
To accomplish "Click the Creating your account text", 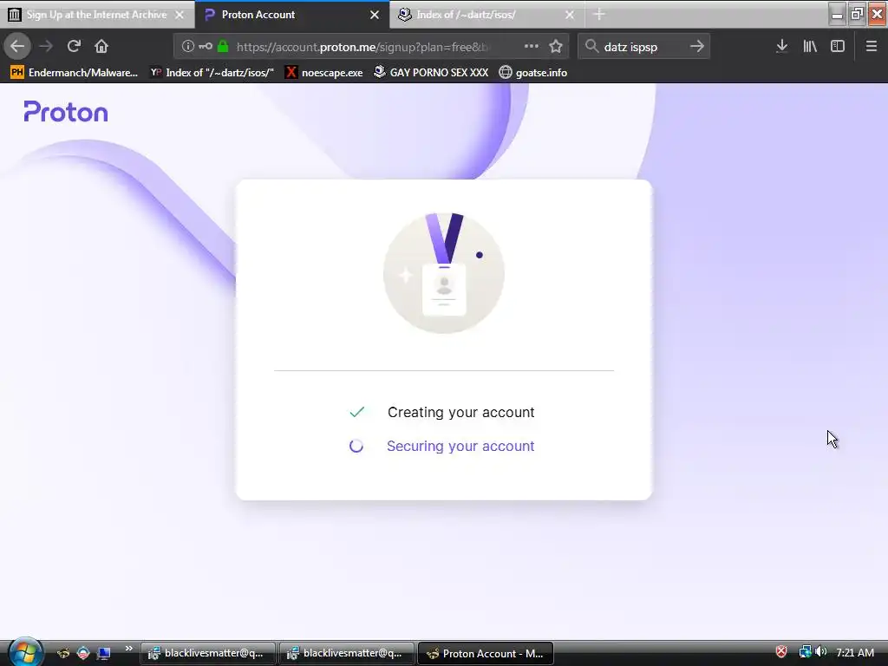I will [x=461, y=412].
